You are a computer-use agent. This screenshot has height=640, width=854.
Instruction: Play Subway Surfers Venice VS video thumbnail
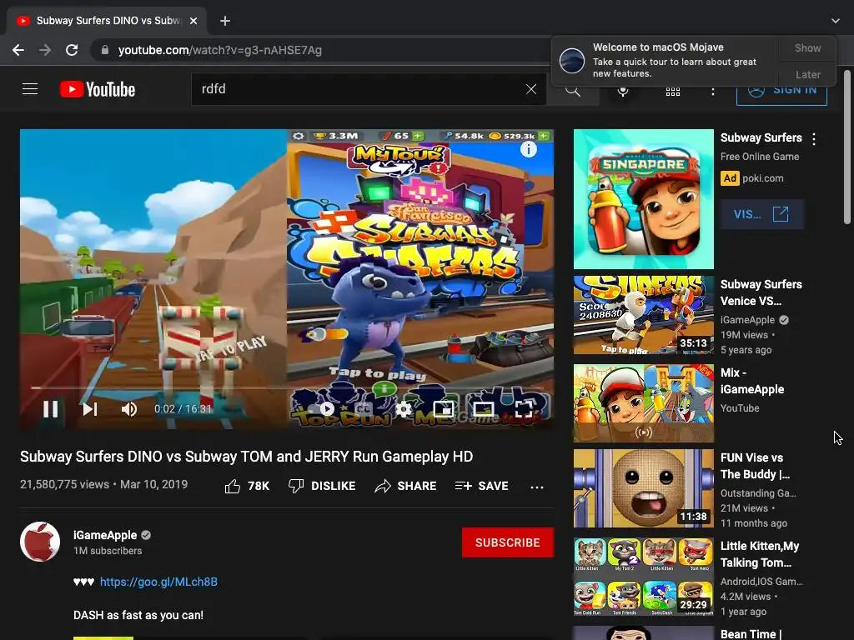point(643,315)
